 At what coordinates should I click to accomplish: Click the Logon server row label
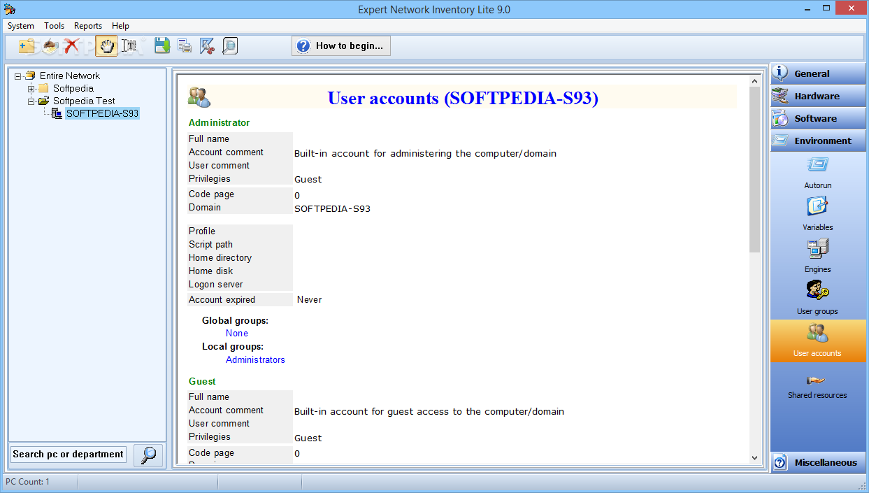pyautogui.click(x=216, y=285)
